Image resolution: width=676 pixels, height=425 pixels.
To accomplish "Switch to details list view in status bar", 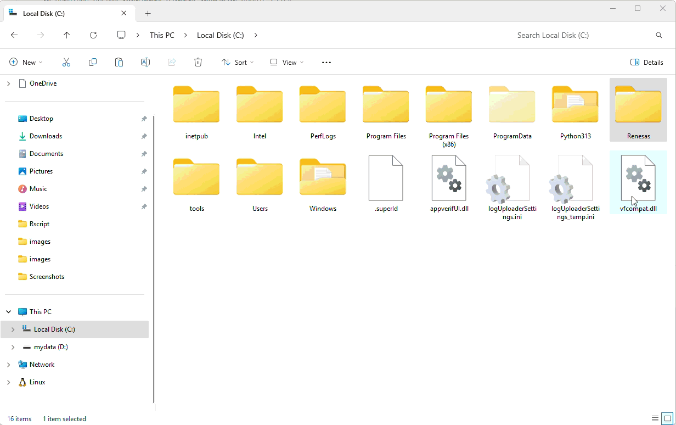I will tap(655, 418).
